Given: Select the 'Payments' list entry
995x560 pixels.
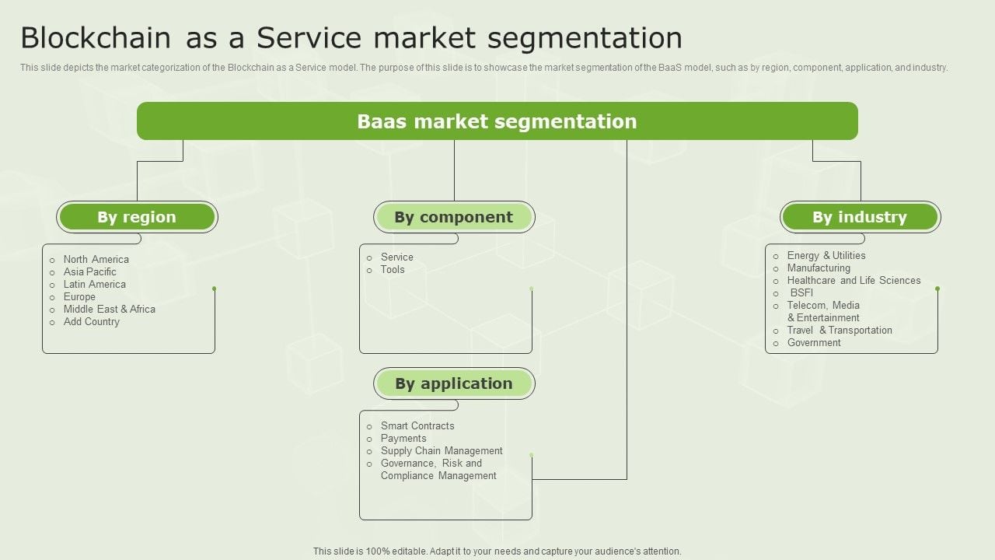Looking at the screenshot, I should click(403, 439).
